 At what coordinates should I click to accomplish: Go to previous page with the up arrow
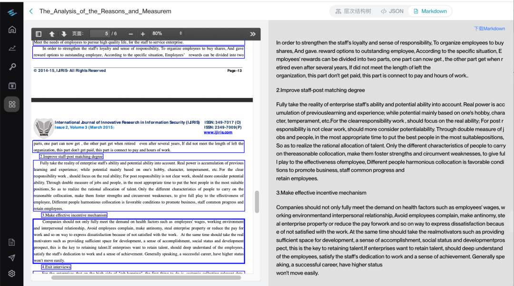pyautogui.click(x=52, y=34)
